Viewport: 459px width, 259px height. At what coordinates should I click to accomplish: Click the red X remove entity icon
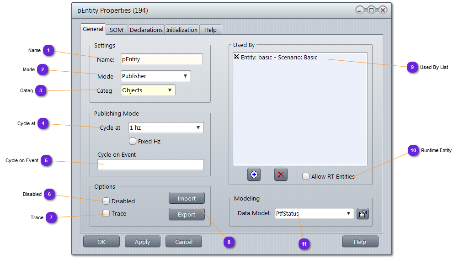(x=281, y=174)
